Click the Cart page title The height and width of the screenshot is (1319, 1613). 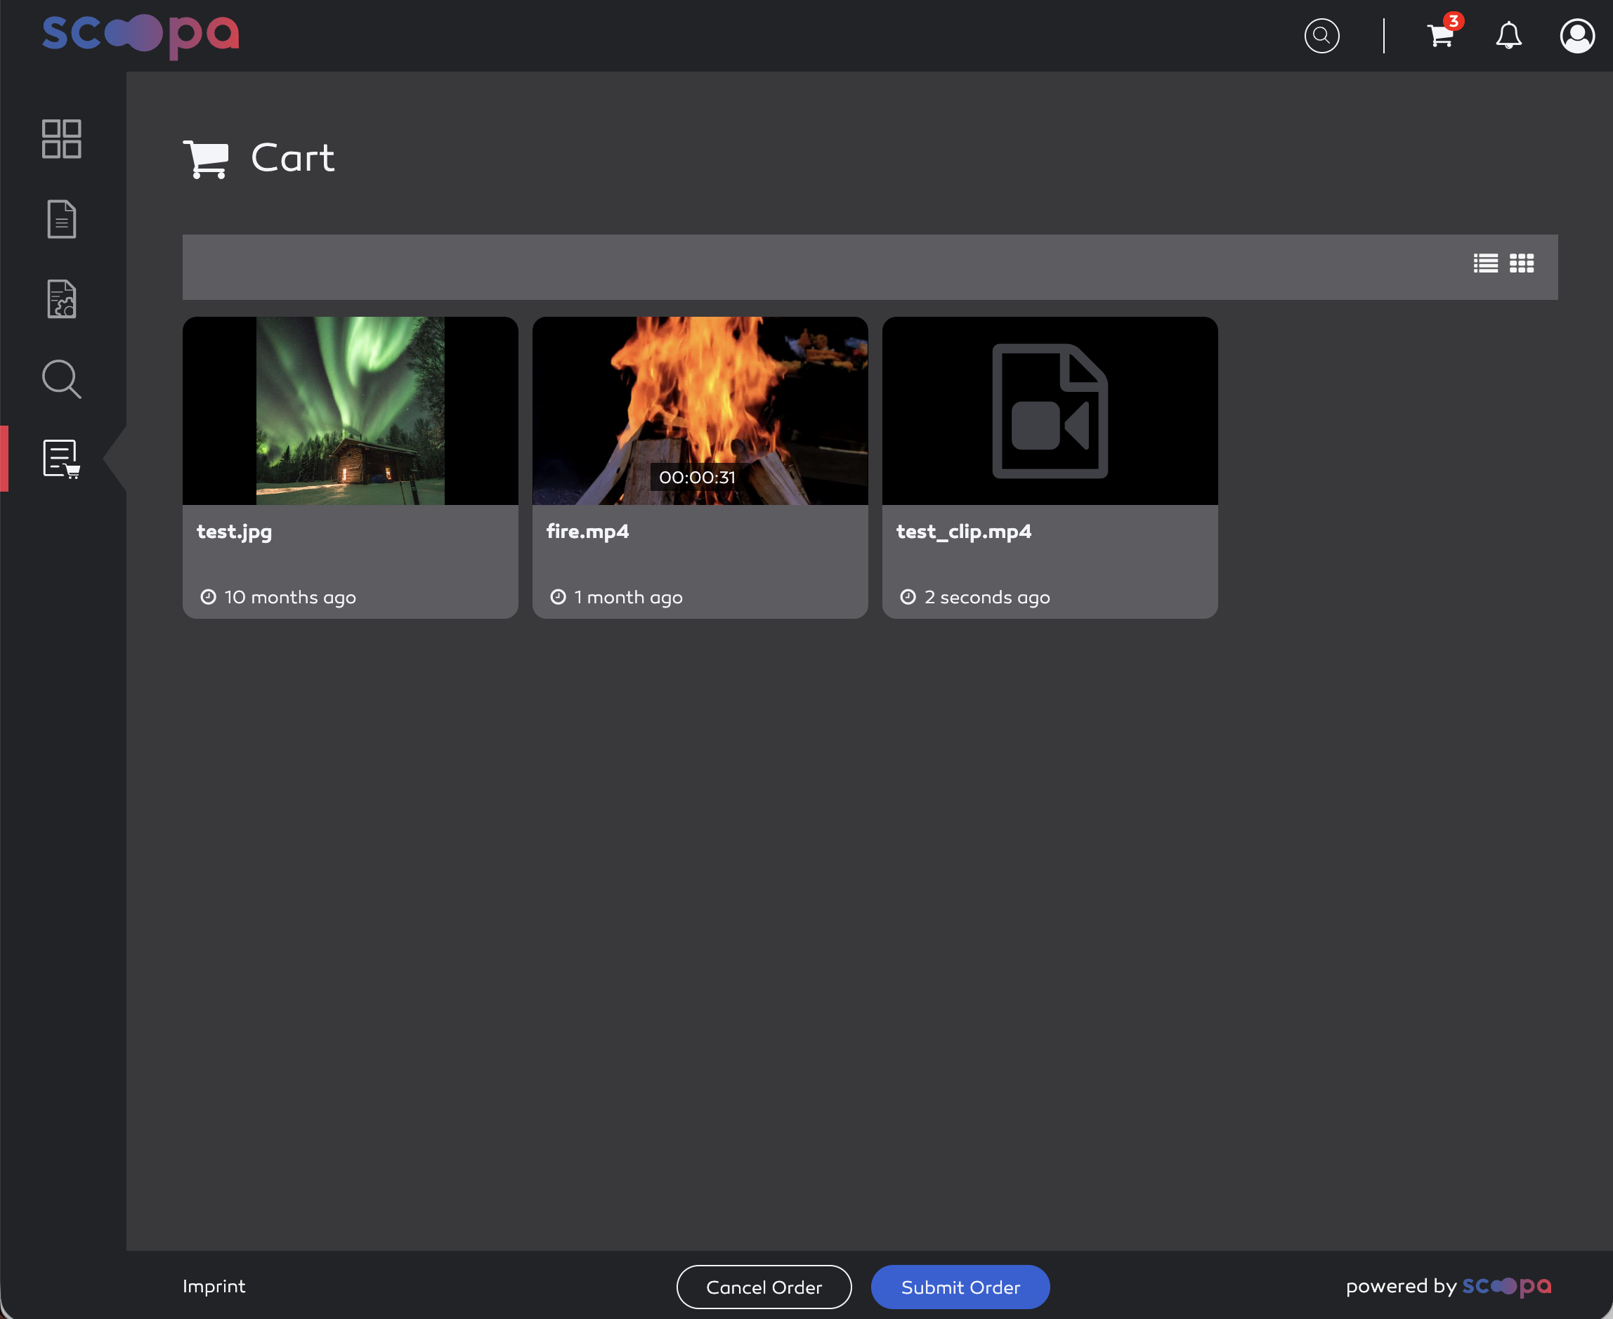(292, 158)
